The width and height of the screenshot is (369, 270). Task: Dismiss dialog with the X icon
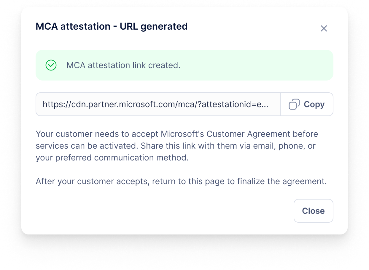(324, 28)
